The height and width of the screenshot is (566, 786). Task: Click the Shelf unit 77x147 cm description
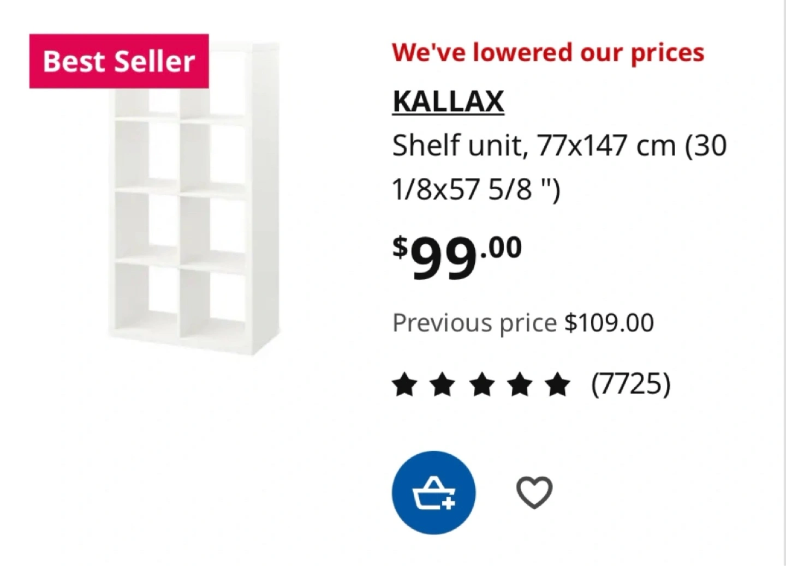pos(559,167)
